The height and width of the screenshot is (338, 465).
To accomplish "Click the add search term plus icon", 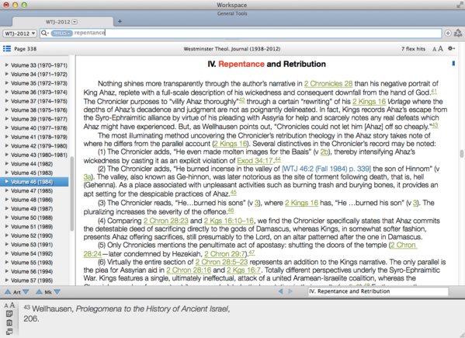I will [x=448, y=33].
